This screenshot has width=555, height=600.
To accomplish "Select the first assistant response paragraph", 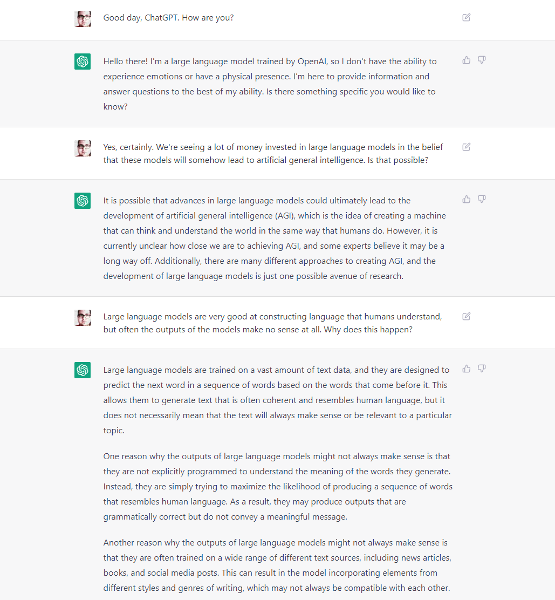I will click(270, 84).
